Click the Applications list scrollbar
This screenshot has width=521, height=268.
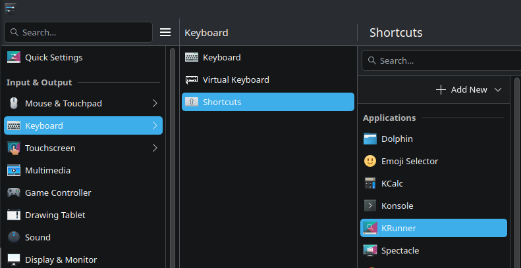(x=516, y=172)
